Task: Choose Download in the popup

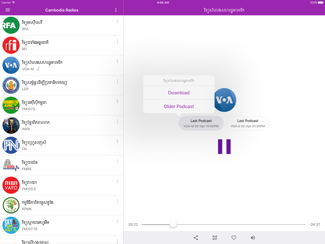Action: click(179, 93)
